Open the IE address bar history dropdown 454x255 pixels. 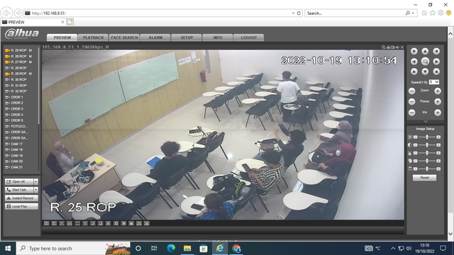[293, 13]
